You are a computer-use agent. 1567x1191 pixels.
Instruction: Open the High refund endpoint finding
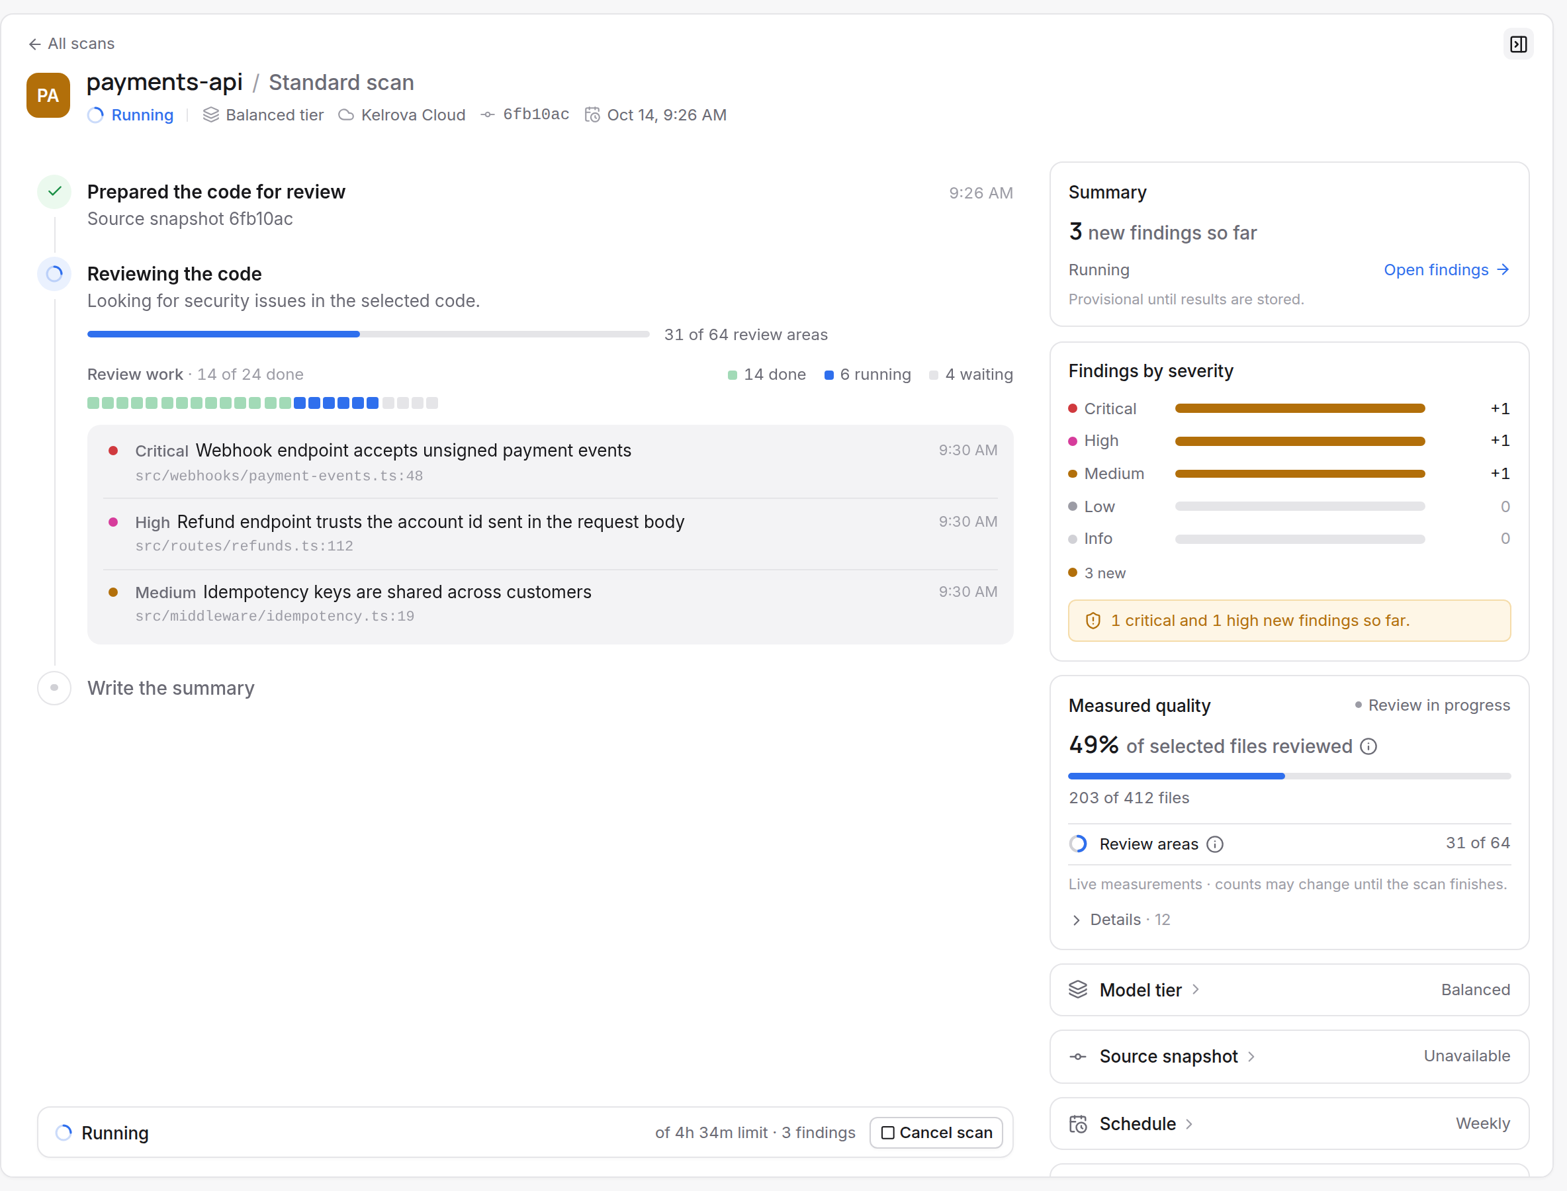coord(550,533)
